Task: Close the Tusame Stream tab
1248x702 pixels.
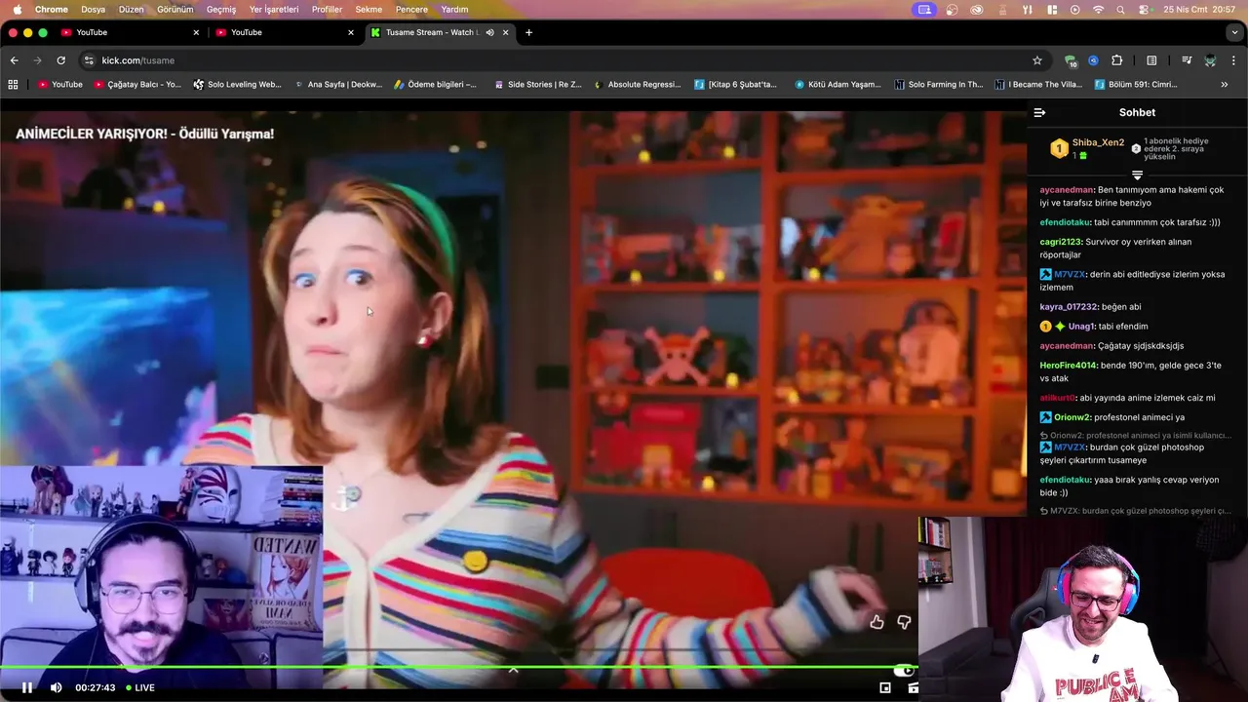Action: [506, 32]
